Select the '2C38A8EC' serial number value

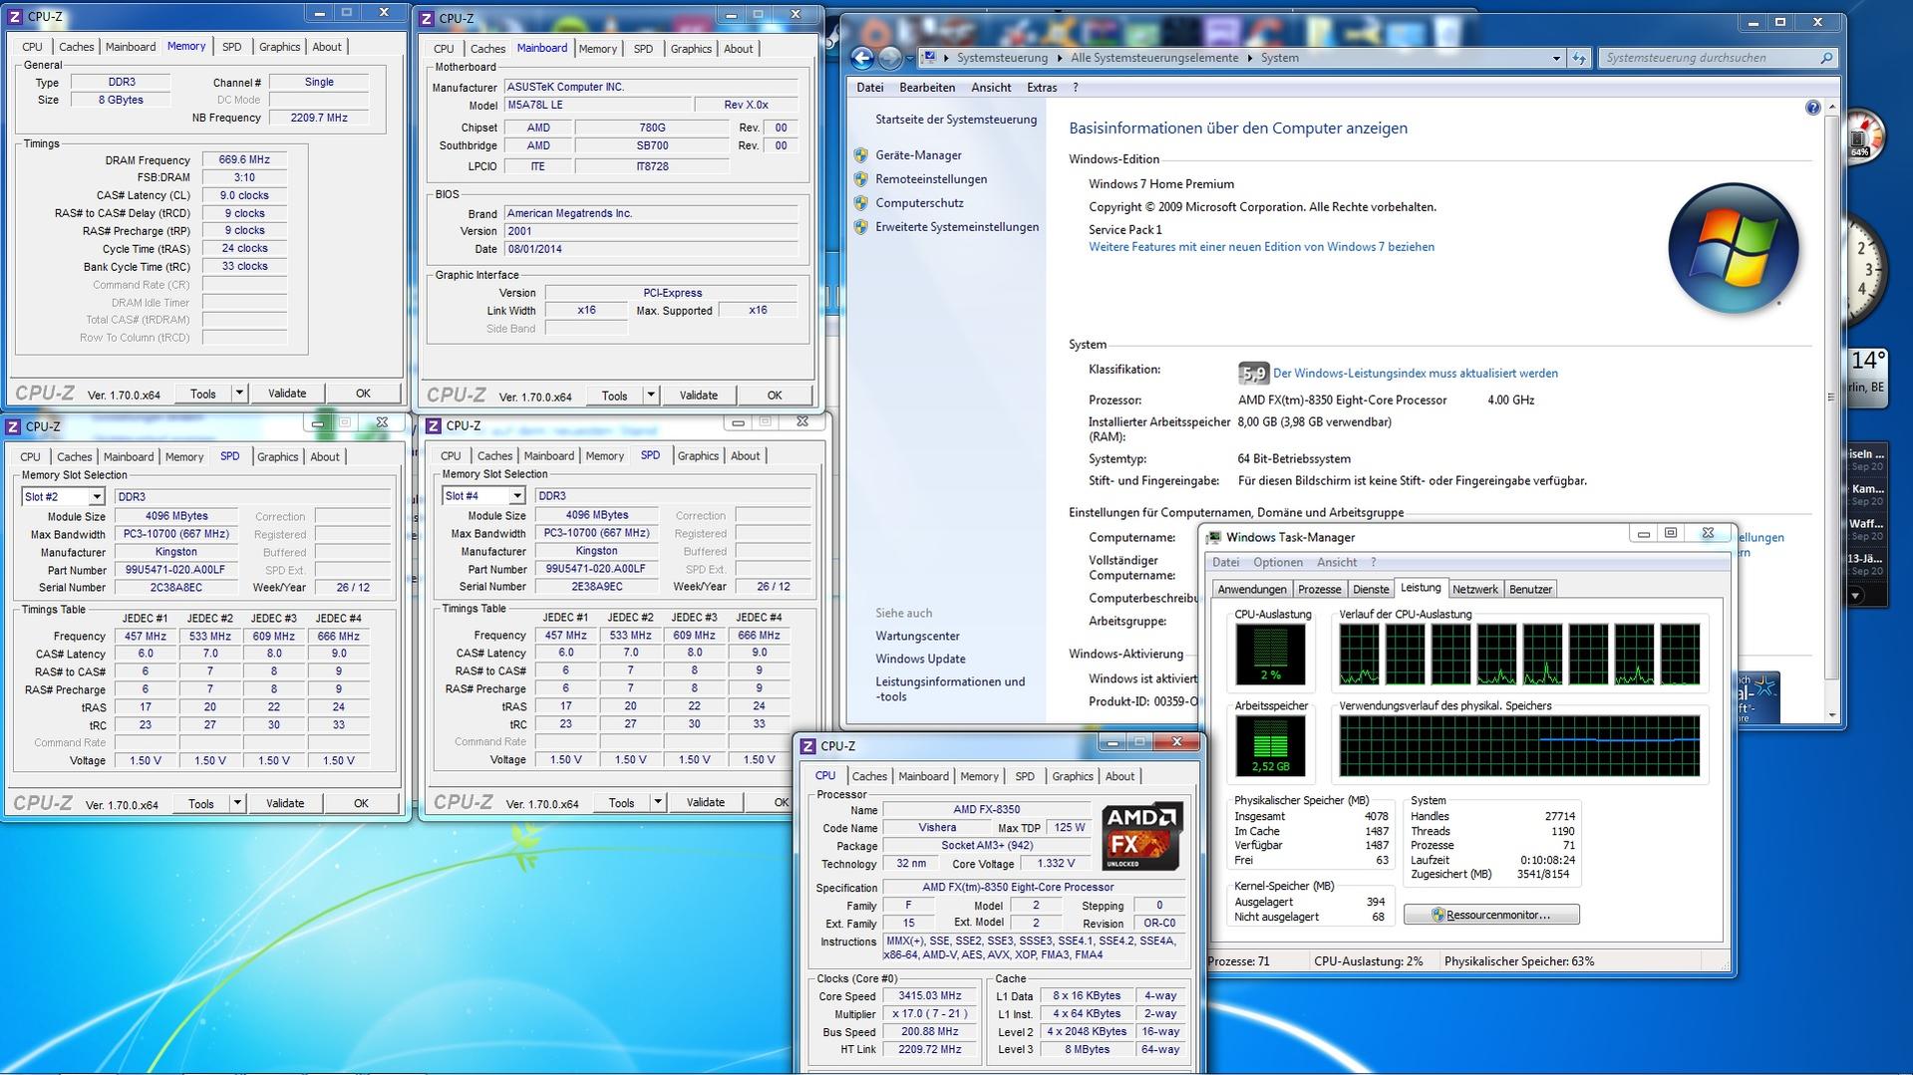click(x=176, y=588)
